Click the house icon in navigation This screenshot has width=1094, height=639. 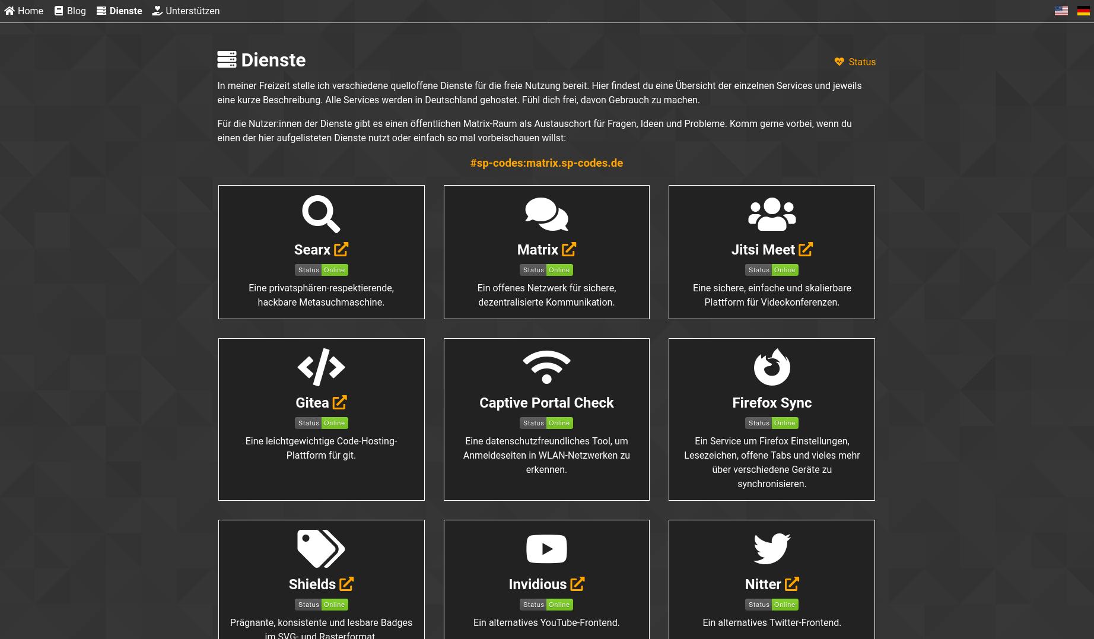[9, 11]
